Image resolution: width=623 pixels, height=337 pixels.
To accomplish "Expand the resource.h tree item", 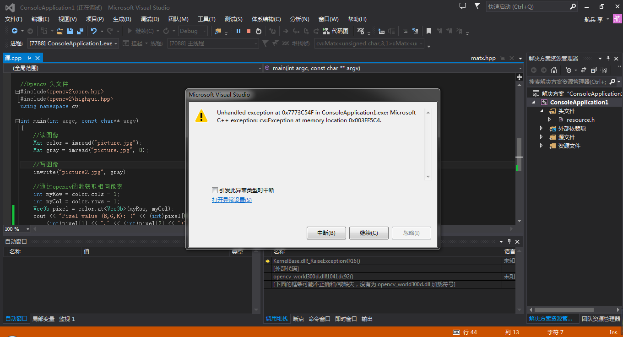I will 550,120.
